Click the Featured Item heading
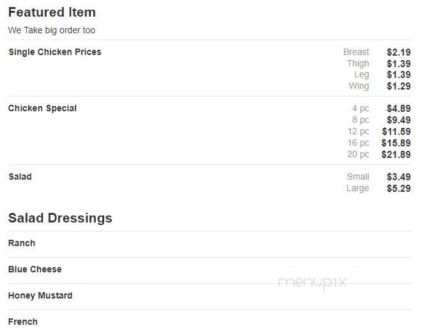This screenshot has width=427, height=335. point(52,12)
